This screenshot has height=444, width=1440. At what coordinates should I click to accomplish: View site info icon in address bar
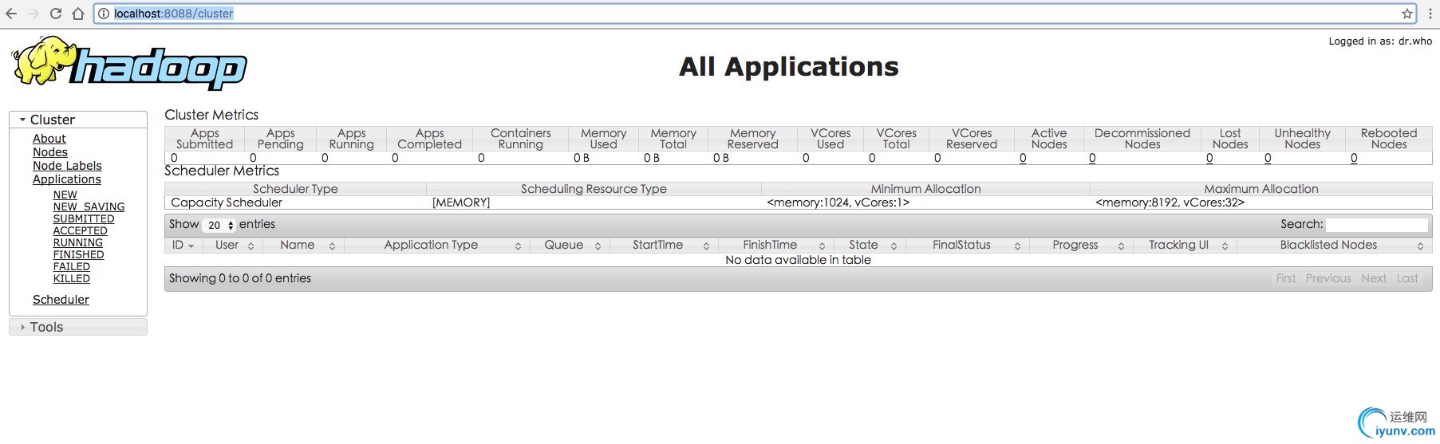pyautogui.click(x=104, y=14)
